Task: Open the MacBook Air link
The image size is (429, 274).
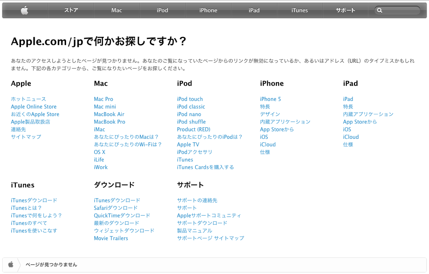Action: point(109,114)
